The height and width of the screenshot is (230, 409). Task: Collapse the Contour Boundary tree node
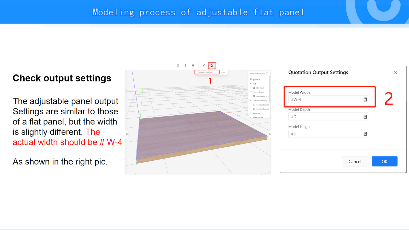pos(251,101)
